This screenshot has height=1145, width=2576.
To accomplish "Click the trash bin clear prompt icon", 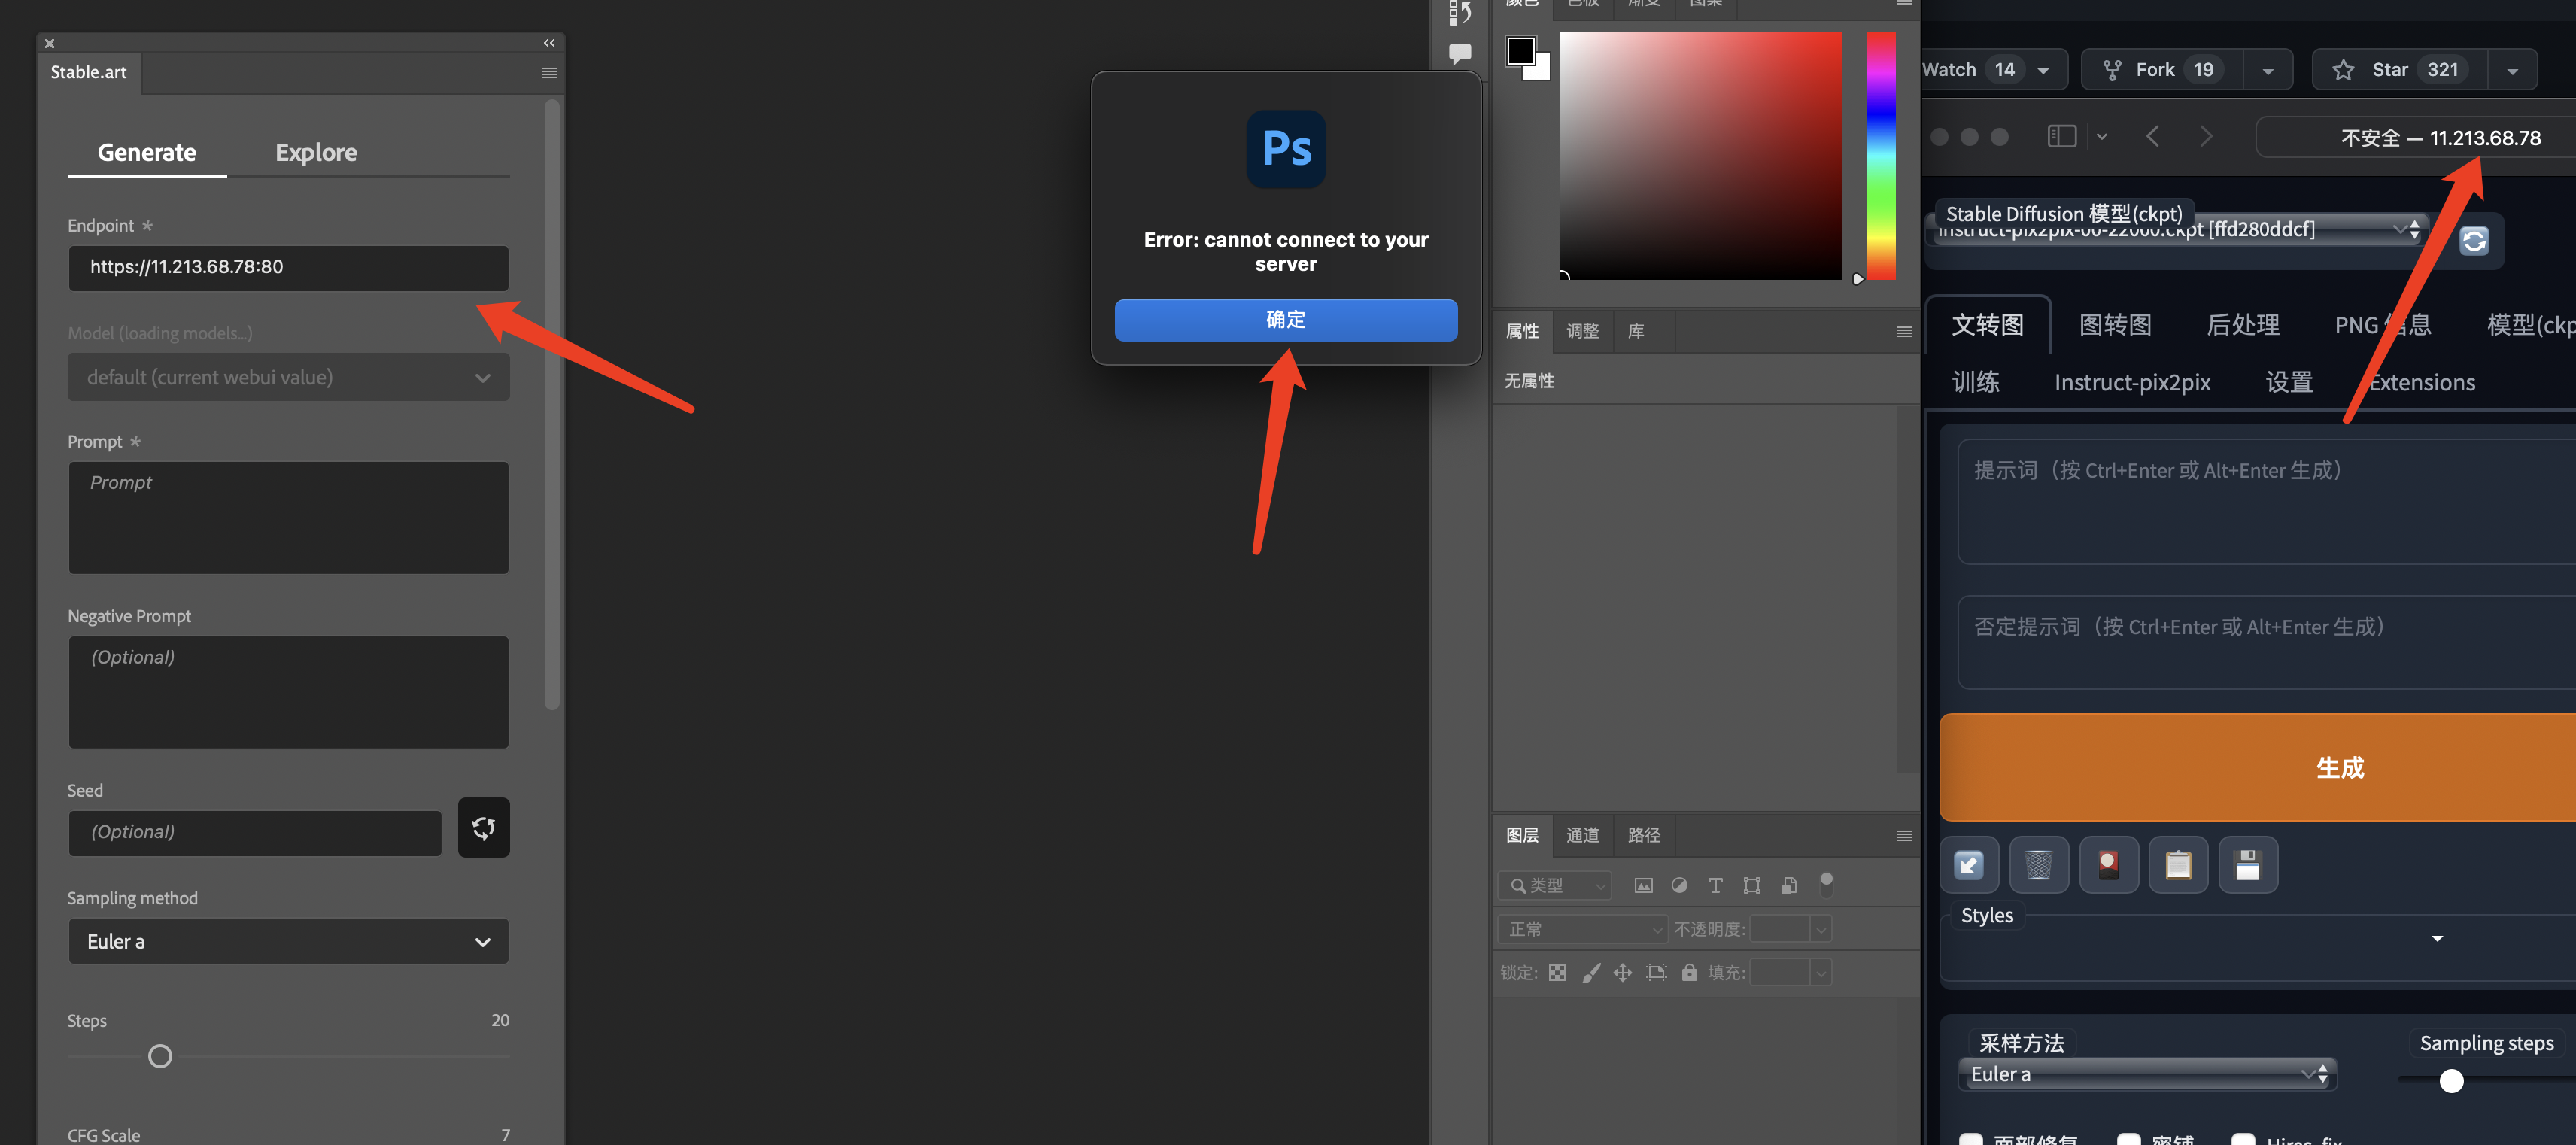I will coord(2038,864).
